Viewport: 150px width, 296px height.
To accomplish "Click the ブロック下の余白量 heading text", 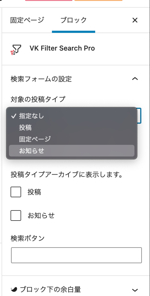I will (50, 289).
